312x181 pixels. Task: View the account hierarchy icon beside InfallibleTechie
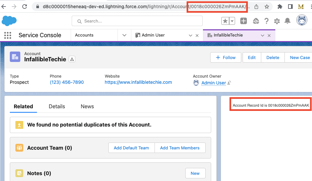pyautogui.click(x=72, y=59)
